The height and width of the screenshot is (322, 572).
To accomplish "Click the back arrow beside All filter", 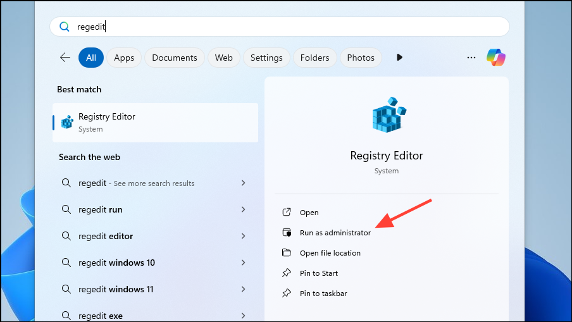I will [x=65, y=58].
